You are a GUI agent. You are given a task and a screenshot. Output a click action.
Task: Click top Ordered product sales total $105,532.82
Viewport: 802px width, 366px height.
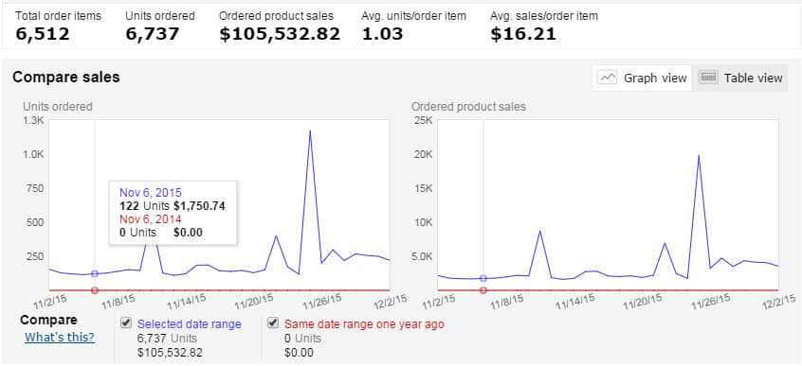pyautogui.click(x=280, y=34)
